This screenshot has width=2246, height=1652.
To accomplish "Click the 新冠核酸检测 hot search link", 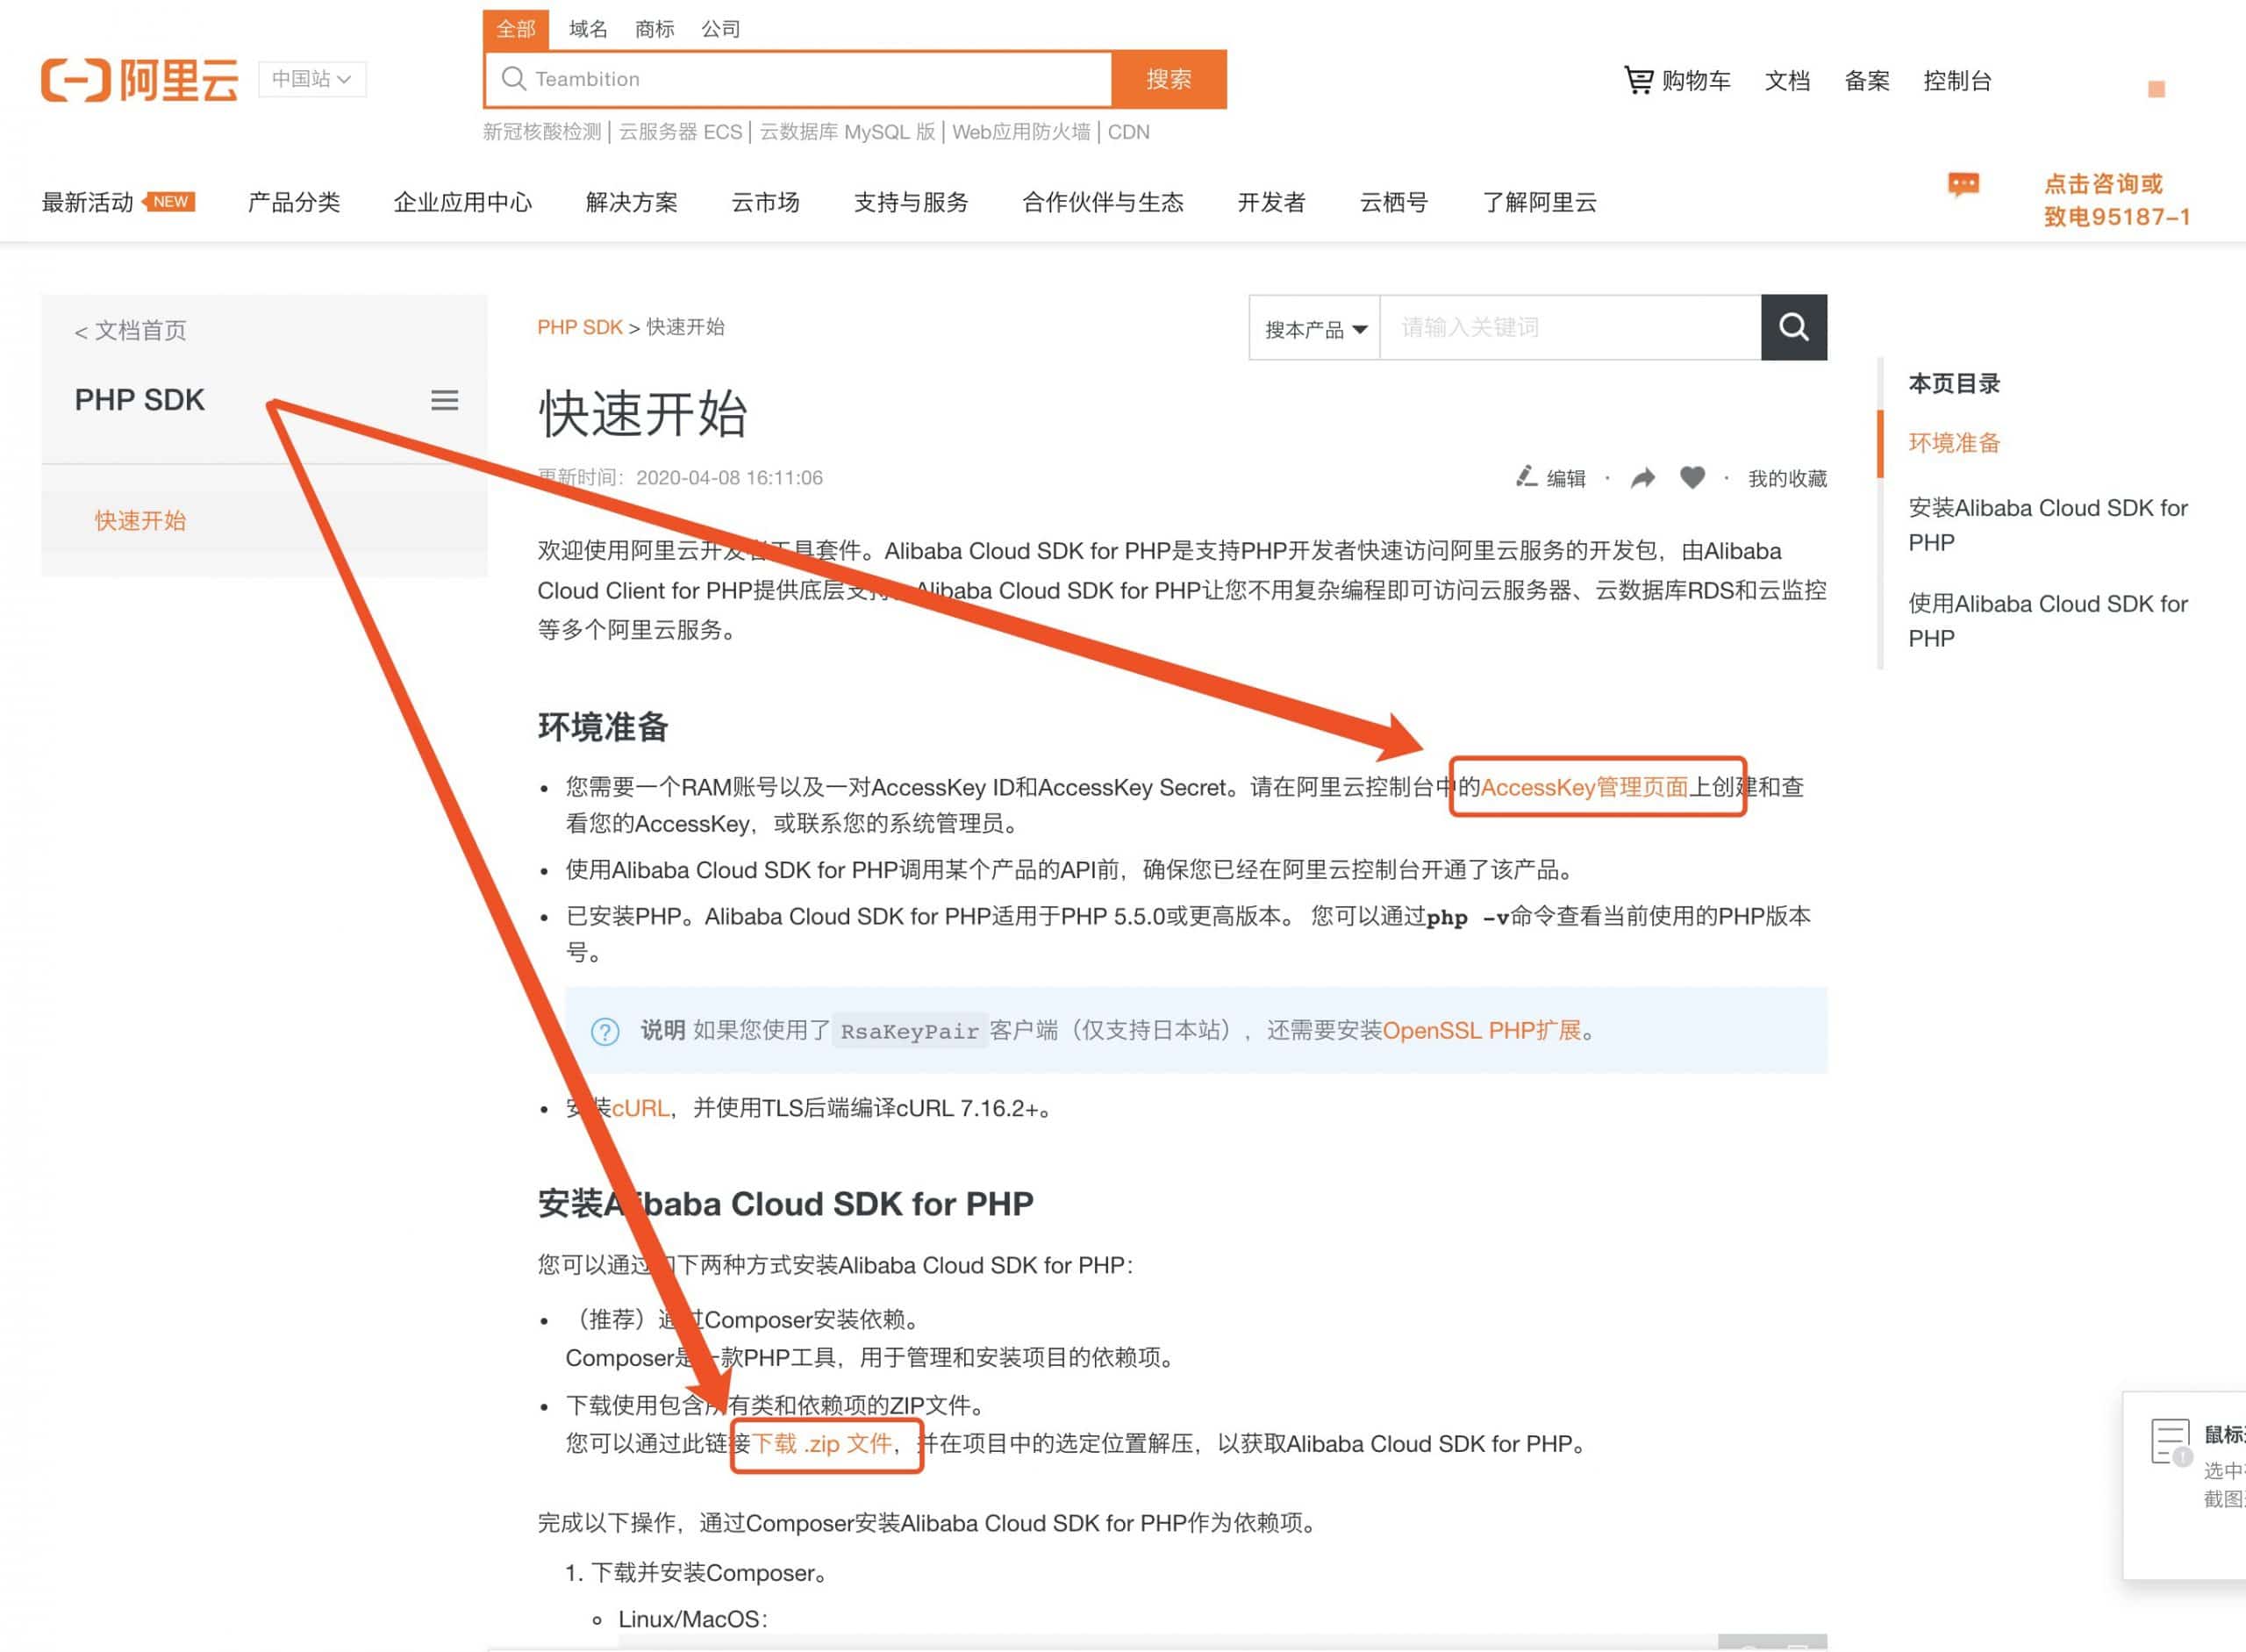I will [x=542, y=132].
